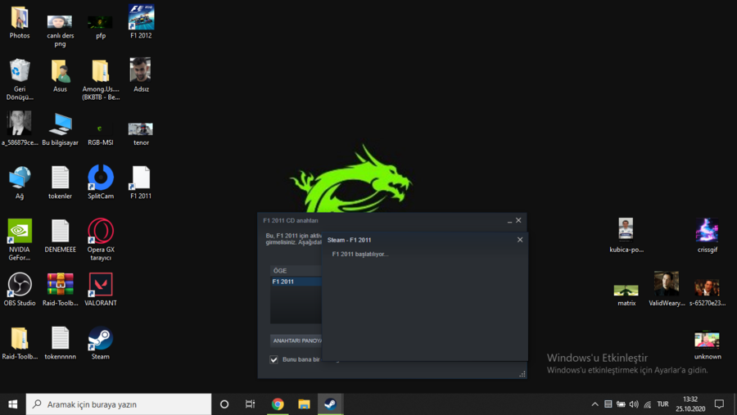Viewport: 737px width, 415px height.
Task: Click the ANAHTARI PANOYA button
Action: click(x=296, y=341)
